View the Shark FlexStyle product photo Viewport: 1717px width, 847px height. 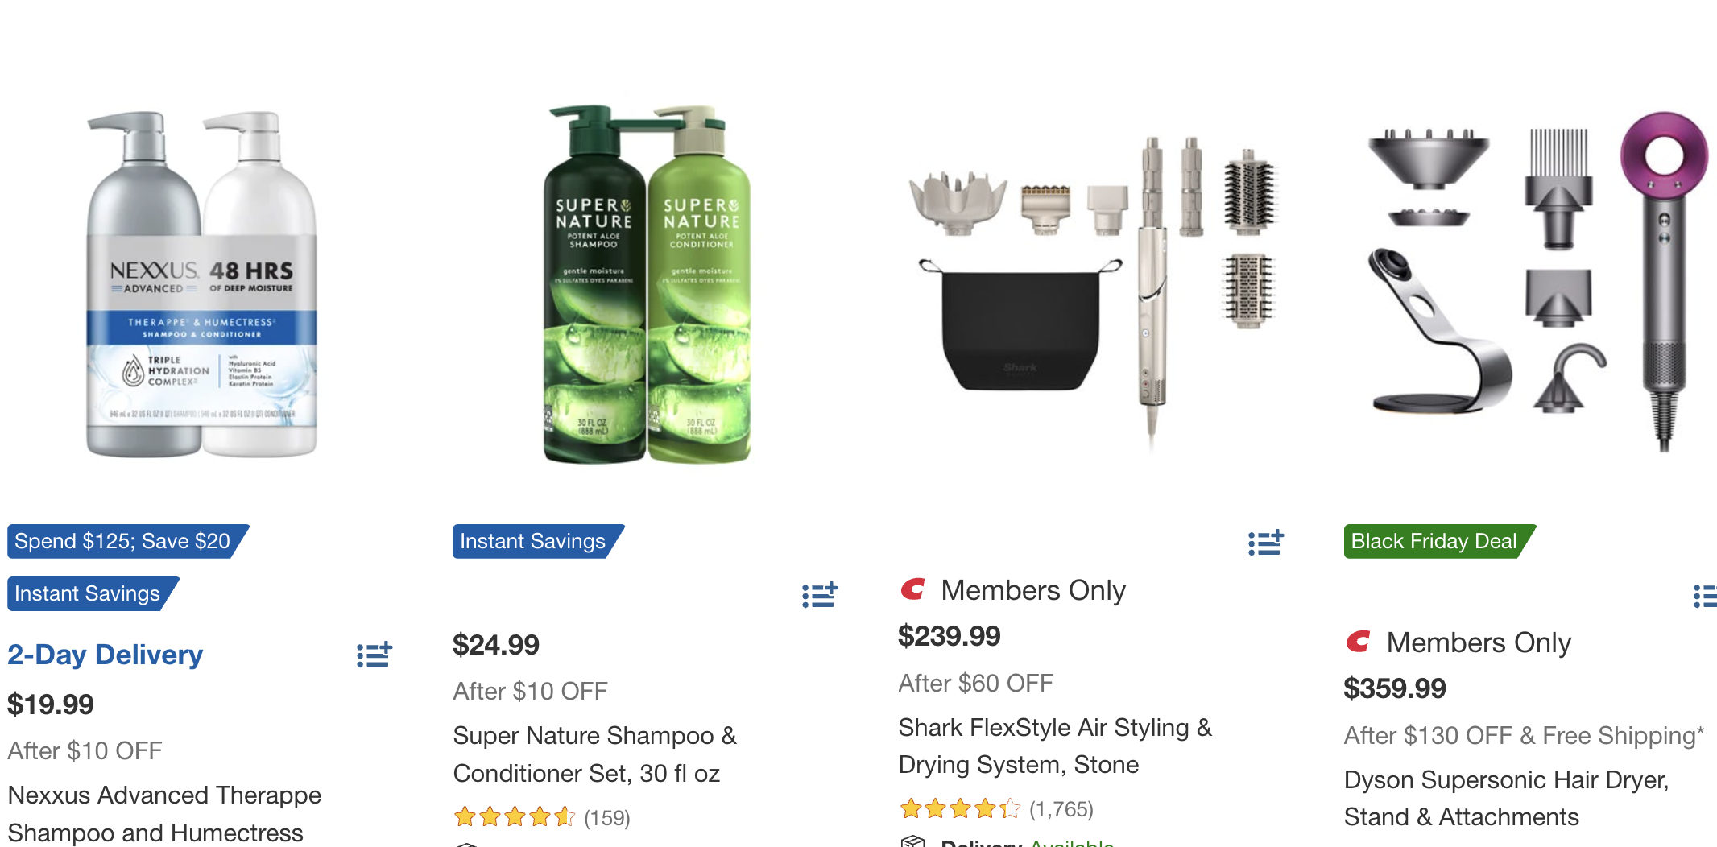[x=1093, y=283]
